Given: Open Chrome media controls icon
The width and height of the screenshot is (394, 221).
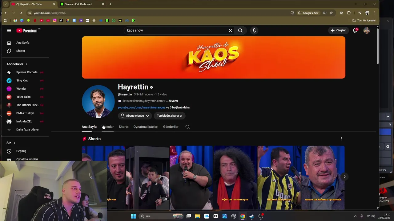Looking at the screenshot, I should coord(360,13).
